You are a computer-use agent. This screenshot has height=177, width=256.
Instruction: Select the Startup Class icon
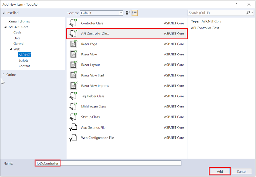74,117
